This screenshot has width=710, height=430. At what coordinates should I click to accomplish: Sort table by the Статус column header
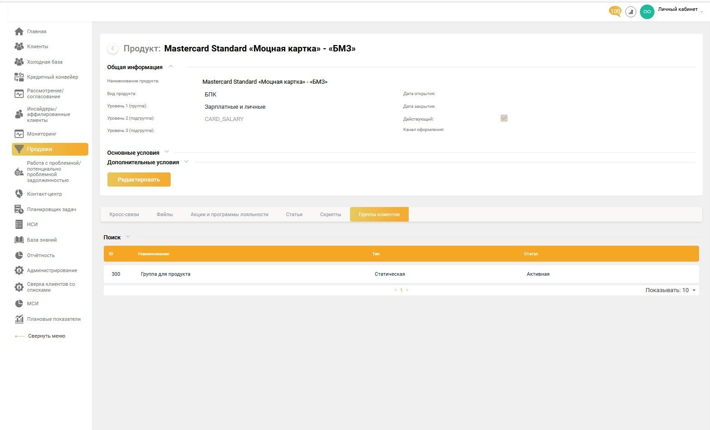[x=531, y=254]
